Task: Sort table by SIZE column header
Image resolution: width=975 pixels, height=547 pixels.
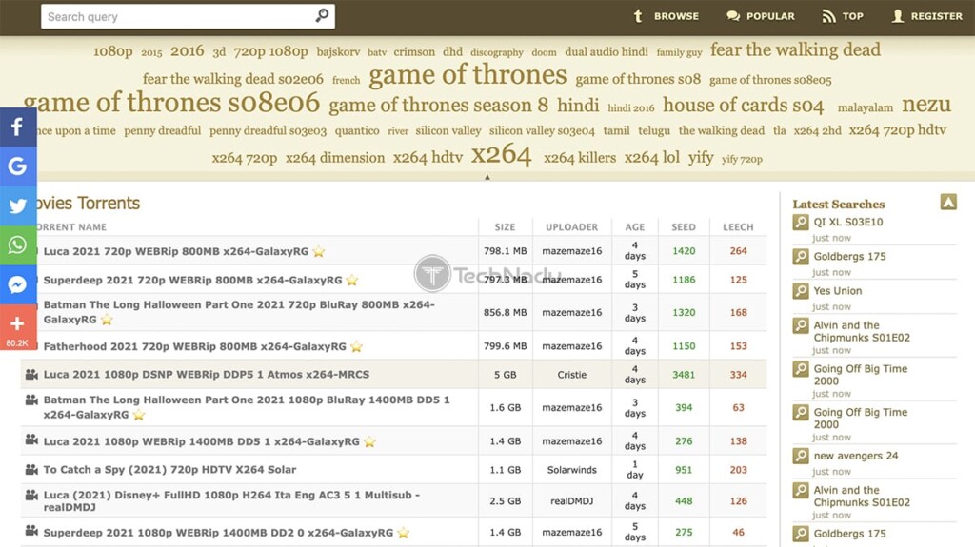Action: point(505,226)
